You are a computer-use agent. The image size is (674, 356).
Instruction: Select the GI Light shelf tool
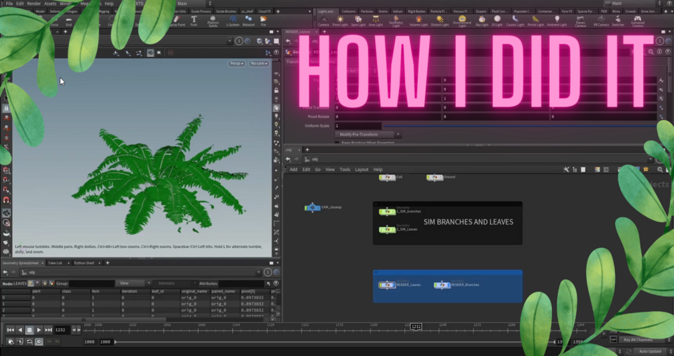(498, 21)
